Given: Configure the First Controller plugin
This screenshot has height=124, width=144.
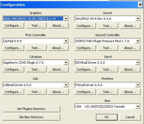Looking at the screenshot, I should (13, 48).
